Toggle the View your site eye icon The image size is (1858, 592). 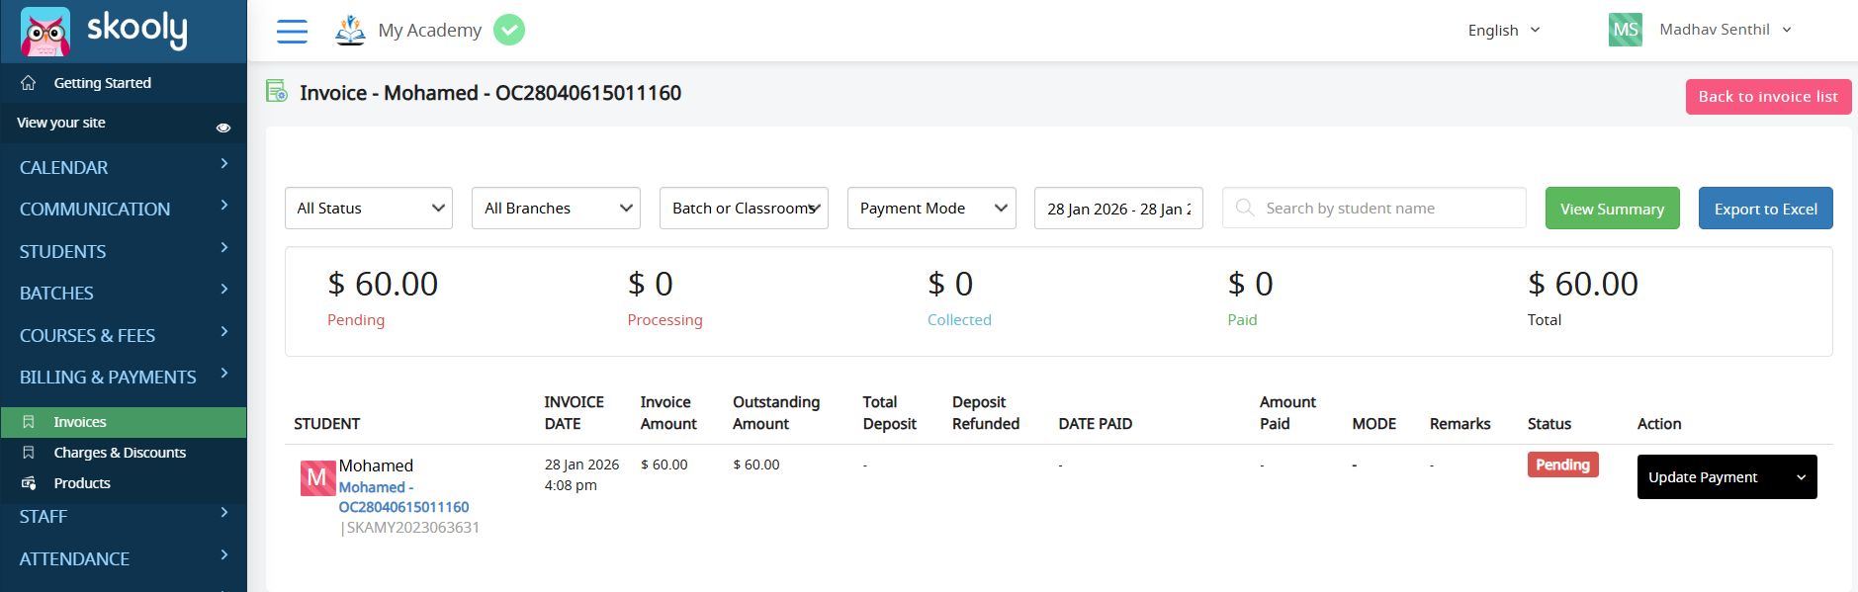tap(223, 127)
